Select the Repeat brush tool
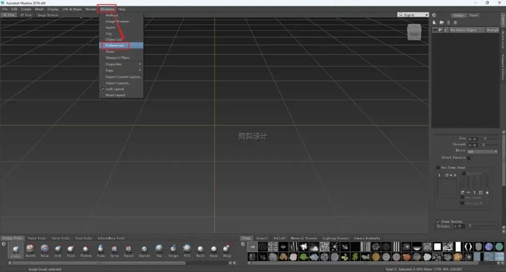 [128, 250]
